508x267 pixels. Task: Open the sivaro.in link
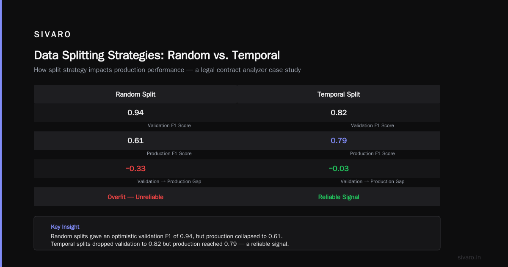[x=469, y=257]
